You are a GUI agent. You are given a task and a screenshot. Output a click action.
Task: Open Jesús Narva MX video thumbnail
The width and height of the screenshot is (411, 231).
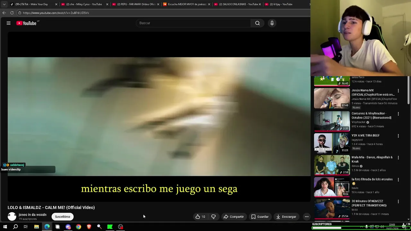click(332, 98)
